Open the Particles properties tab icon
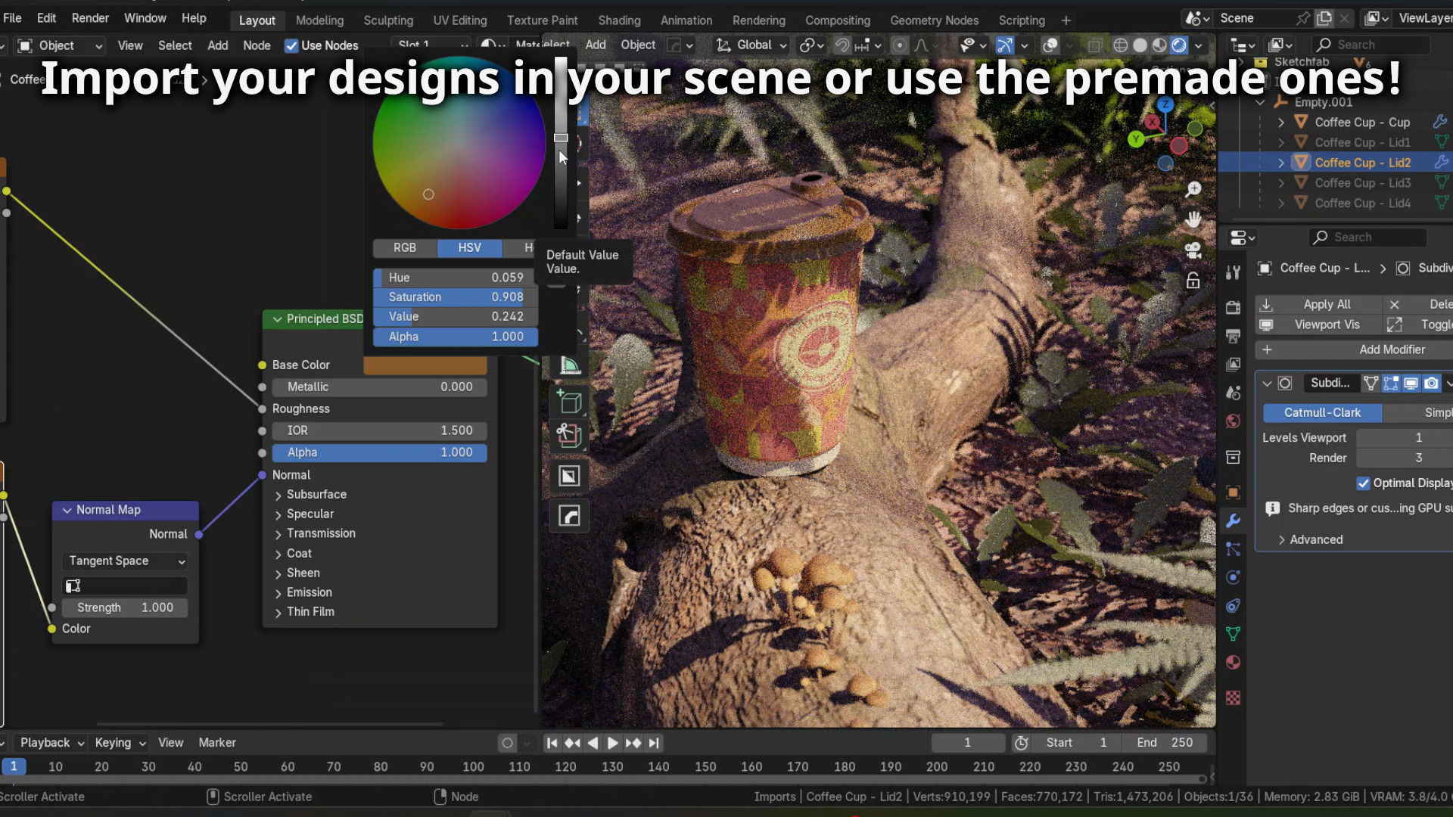The width and height of the screenshot is (1453, 817). coord(1233,549)
